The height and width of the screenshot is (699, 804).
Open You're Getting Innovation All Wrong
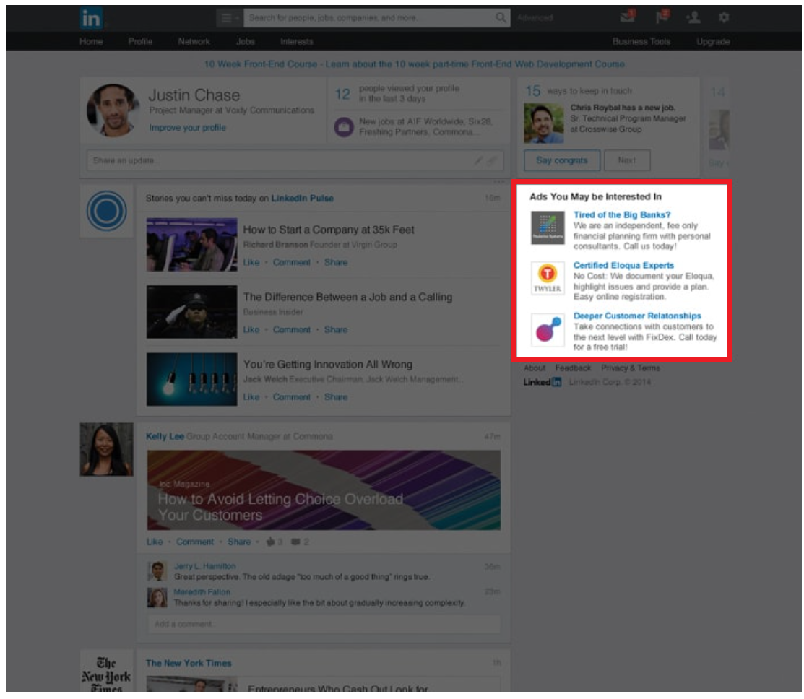click(328, 365)
